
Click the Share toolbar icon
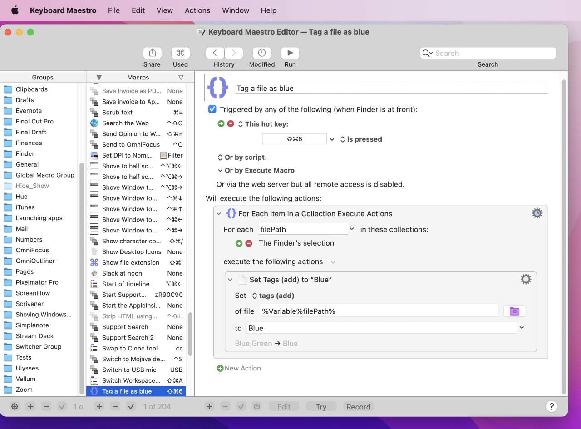[x=152, y=53]
